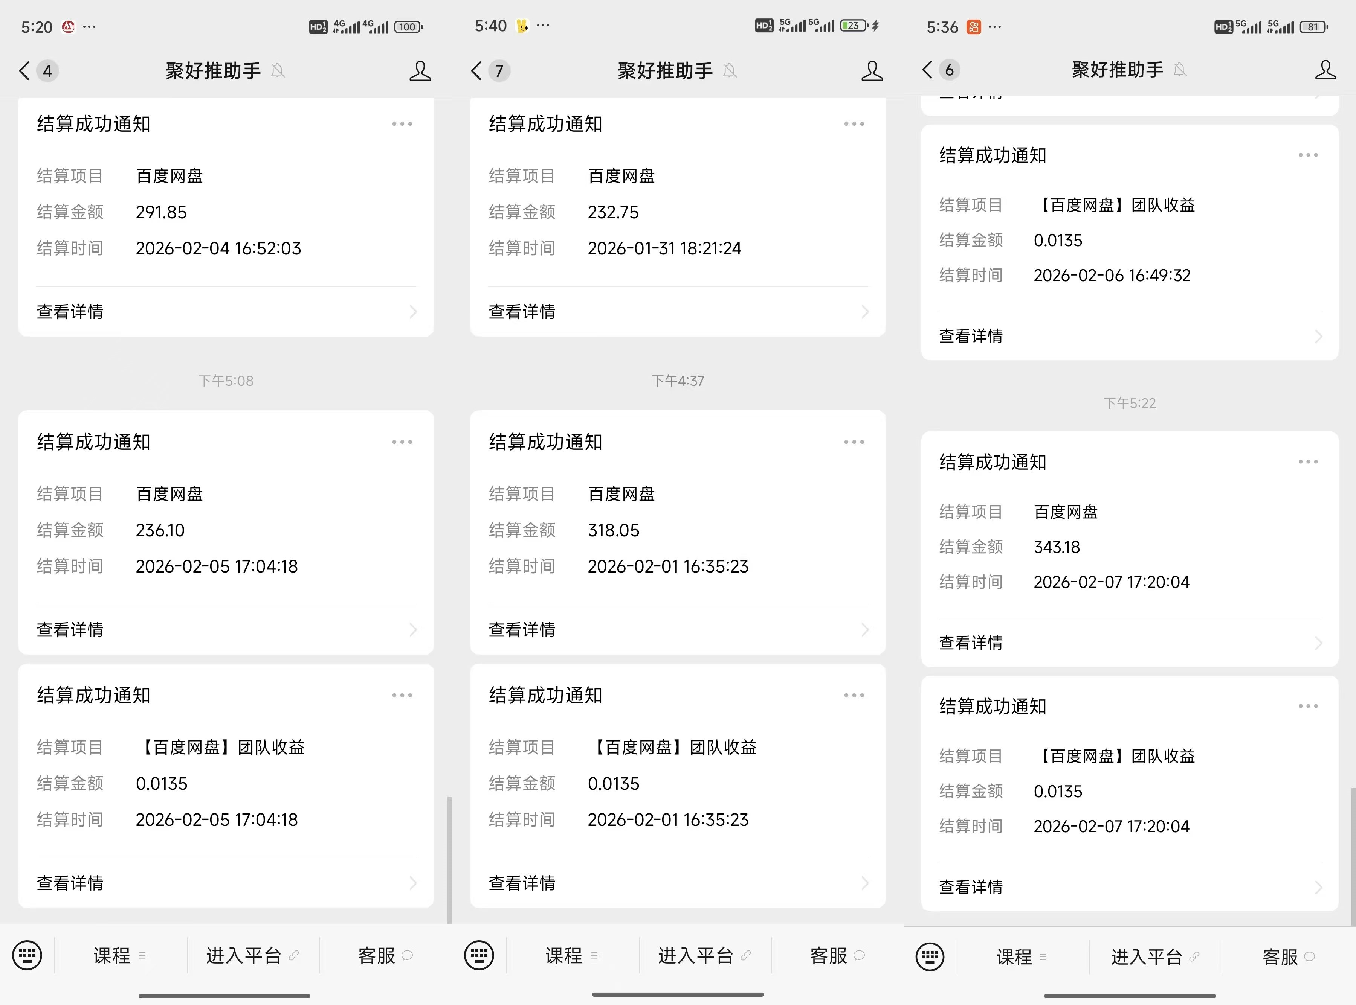1356x1005 pixels.
Task: Open more options on 2026-02-05 team income card
Action: coord(402,695)
